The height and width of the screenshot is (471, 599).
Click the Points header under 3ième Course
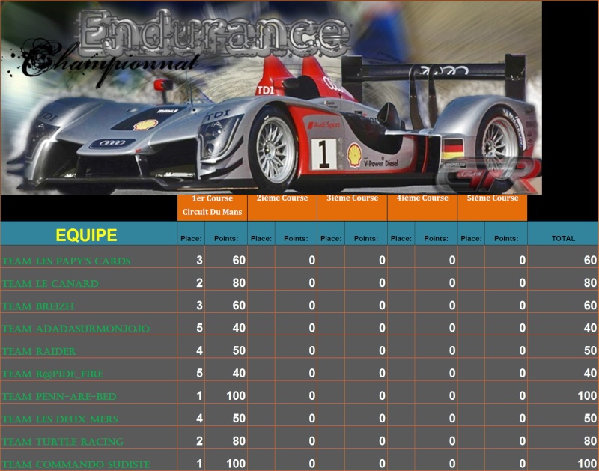pos(366,234)
